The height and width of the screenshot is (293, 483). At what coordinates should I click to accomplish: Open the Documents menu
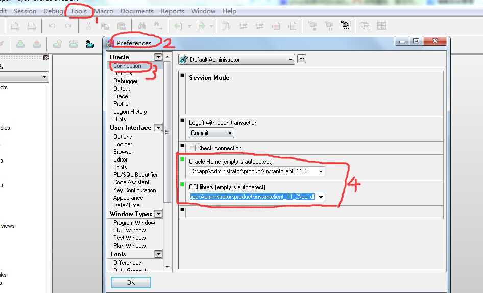click(x=137, y=11)
